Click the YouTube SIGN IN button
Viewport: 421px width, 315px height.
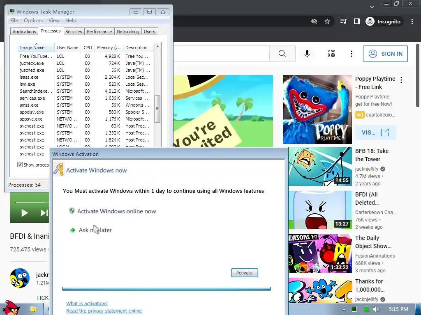(385, 54)
